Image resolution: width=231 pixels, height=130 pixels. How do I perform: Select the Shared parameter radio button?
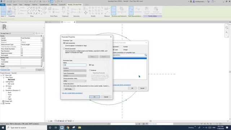64,49
